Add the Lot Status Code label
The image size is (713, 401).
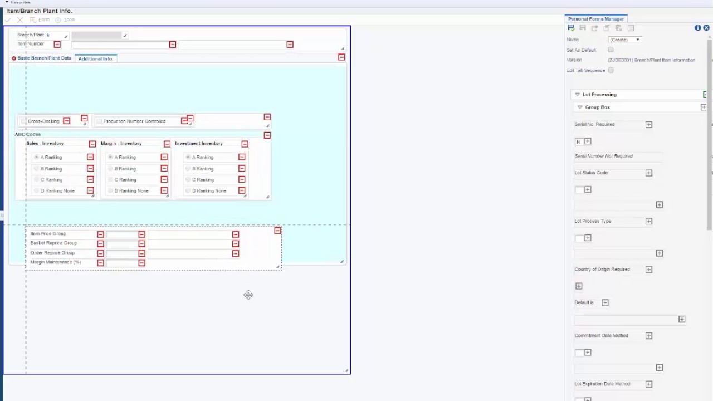tap(649, 173)
